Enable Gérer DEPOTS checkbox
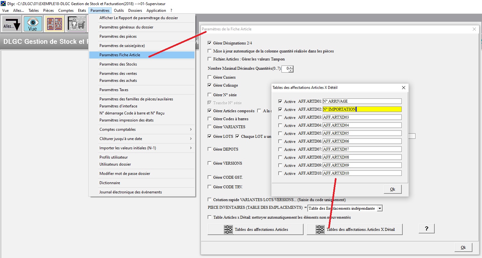The image size is (482, 258). (x=210, y=149)
